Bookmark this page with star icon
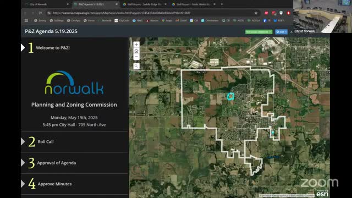 point(256,13)
